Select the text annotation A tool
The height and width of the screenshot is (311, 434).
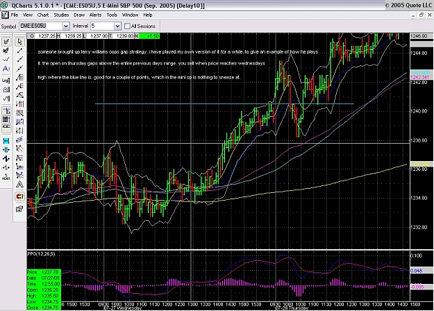point(19,184)
